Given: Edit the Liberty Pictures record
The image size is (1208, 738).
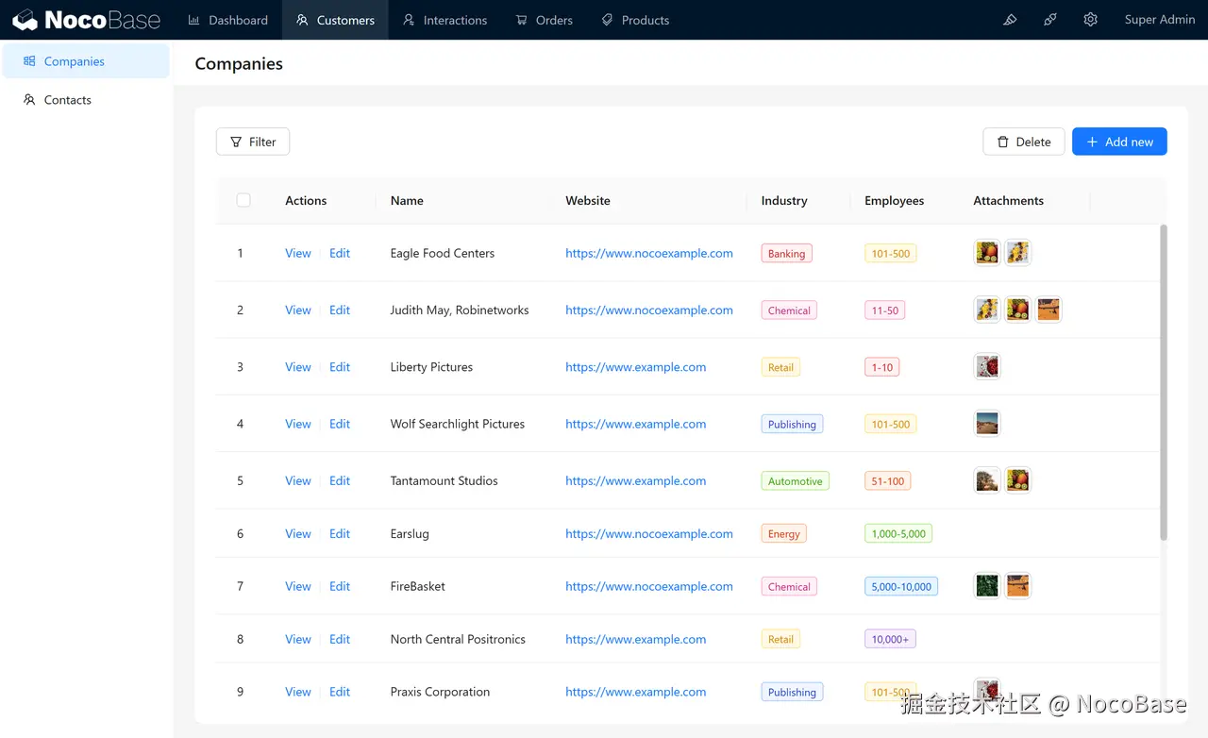Looking at the screenshot, I should [x=340, y=367].
